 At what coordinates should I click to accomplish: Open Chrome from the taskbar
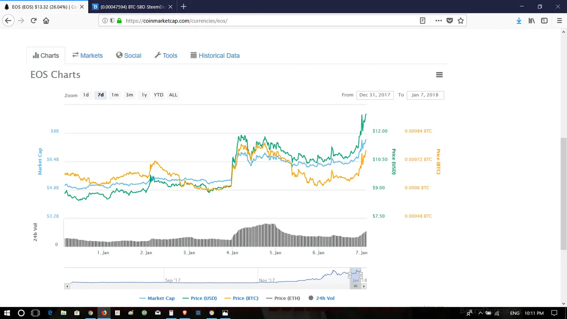(x=90, y=313)
